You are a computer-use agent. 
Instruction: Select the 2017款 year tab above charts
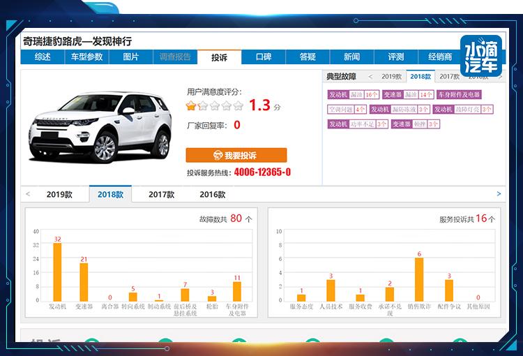(x=162, y=194)
